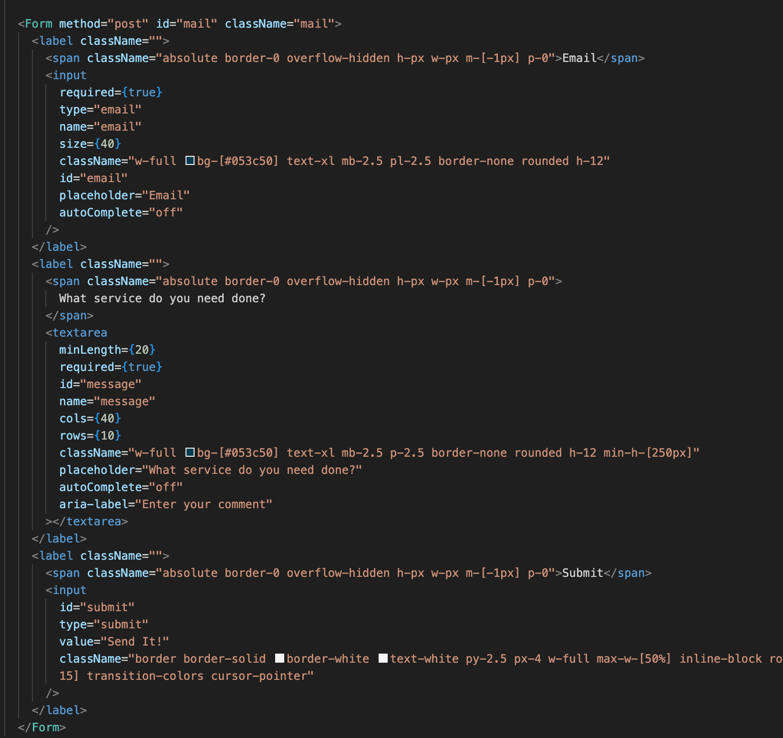Click the opening <textarea tag

click(x=76, y=333)
